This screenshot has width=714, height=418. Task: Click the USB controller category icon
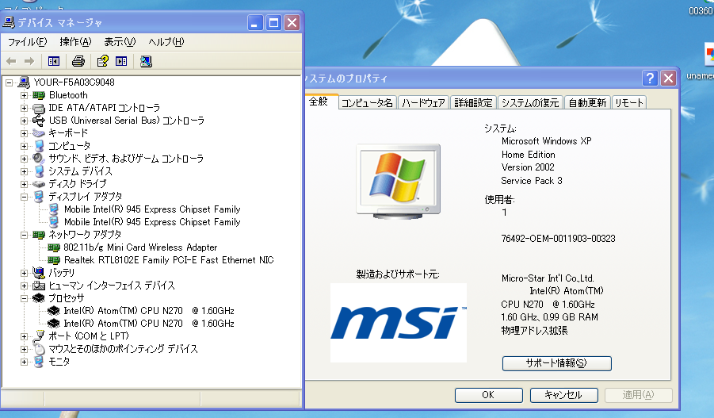[39, 121]
